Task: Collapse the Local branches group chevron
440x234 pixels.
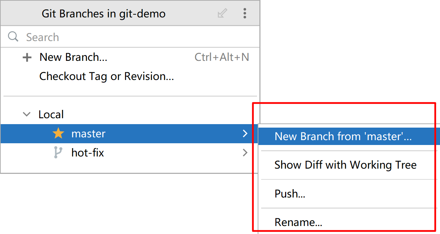Action: [x=26, y=114]
